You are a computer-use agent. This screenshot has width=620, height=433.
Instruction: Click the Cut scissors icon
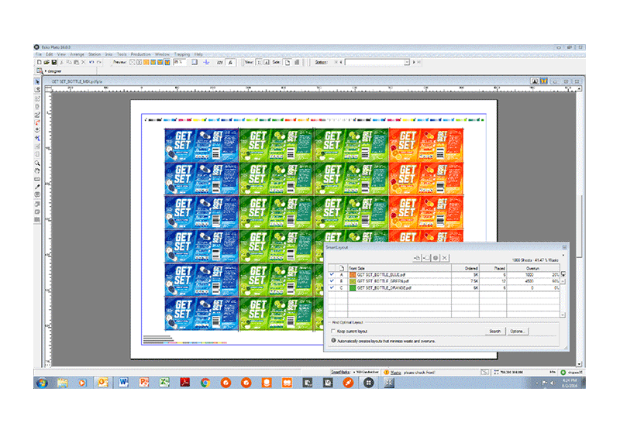(61, 62)
